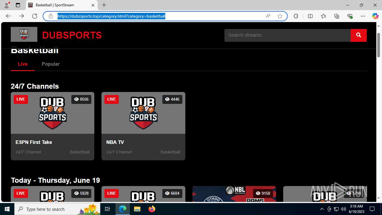Open Favorites list

point(324,16)
